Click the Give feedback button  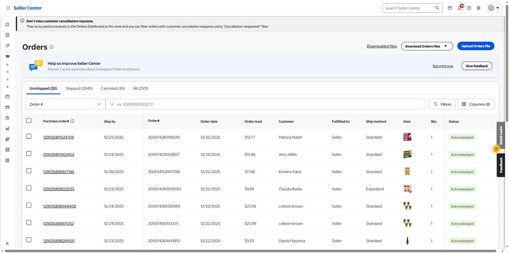click(477, 66)
